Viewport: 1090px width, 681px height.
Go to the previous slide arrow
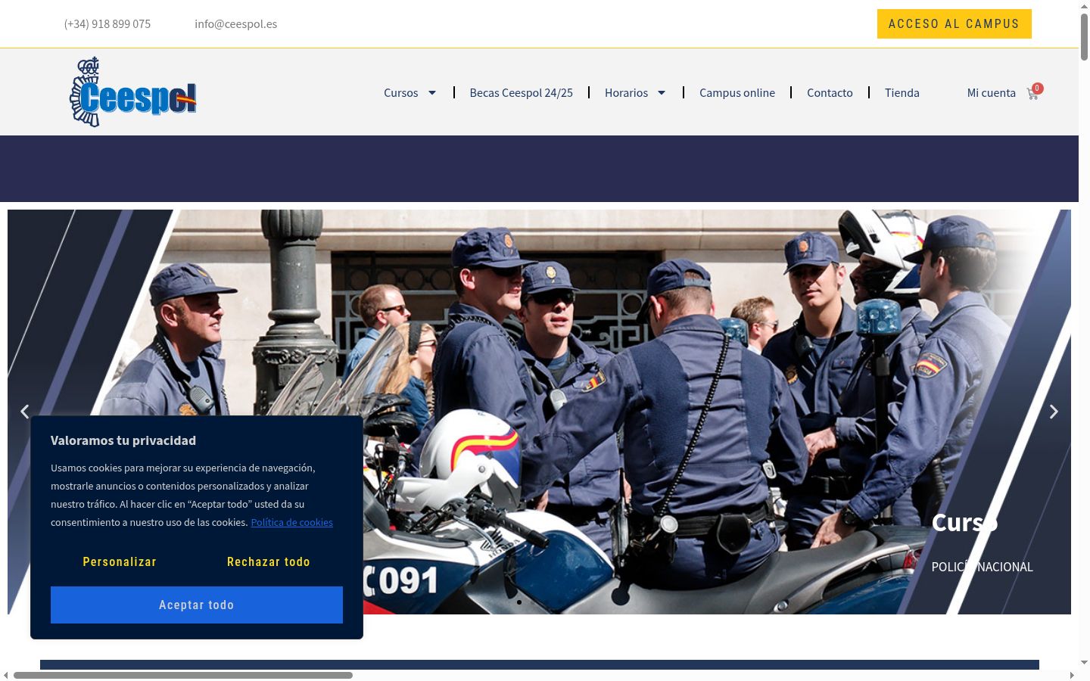pos(25,412)
